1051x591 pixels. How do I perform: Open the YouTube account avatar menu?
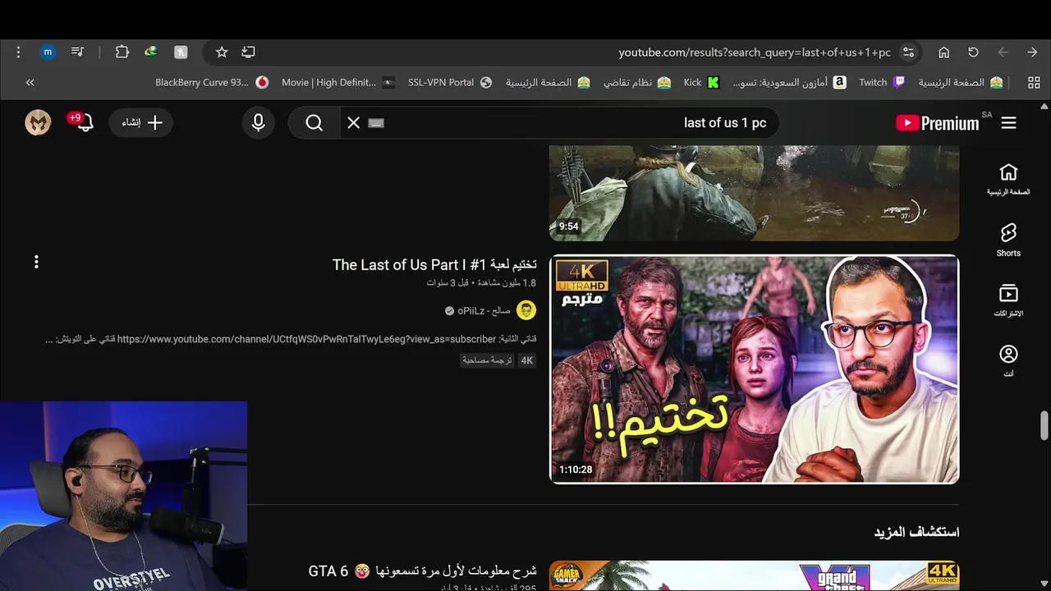point(38,122)
